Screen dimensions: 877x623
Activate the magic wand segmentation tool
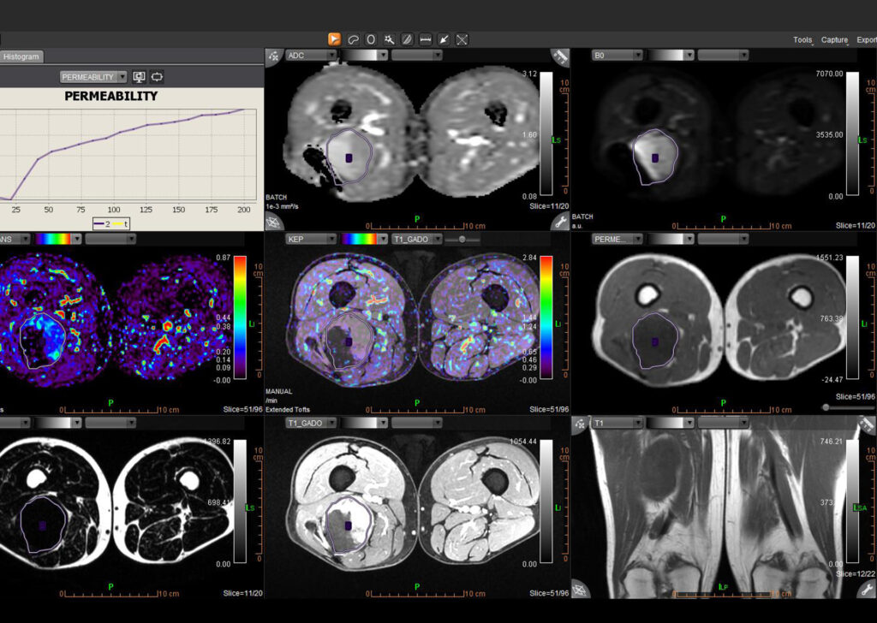point(389,39)
